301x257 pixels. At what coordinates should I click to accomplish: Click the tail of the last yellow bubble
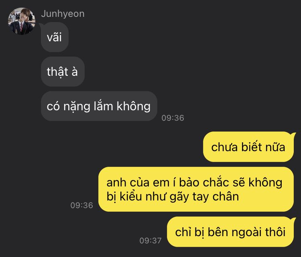point(293,219)
